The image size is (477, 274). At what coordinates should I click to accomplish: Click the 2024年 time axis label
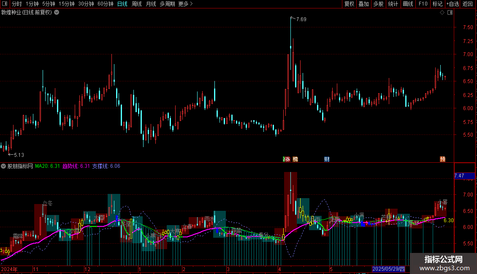pos(9,269)
